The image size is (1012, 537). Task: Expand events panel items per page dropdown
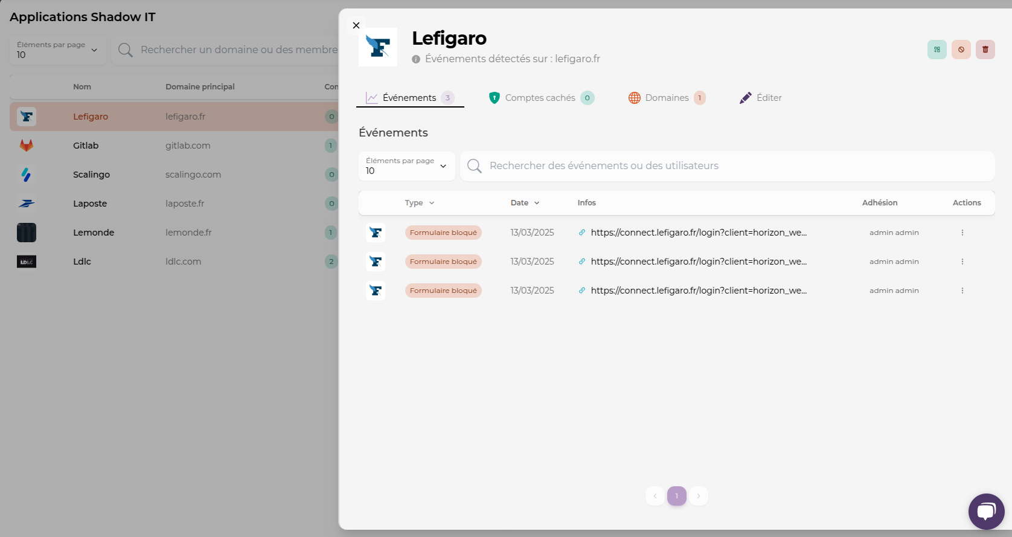click(x=406, y=166)
